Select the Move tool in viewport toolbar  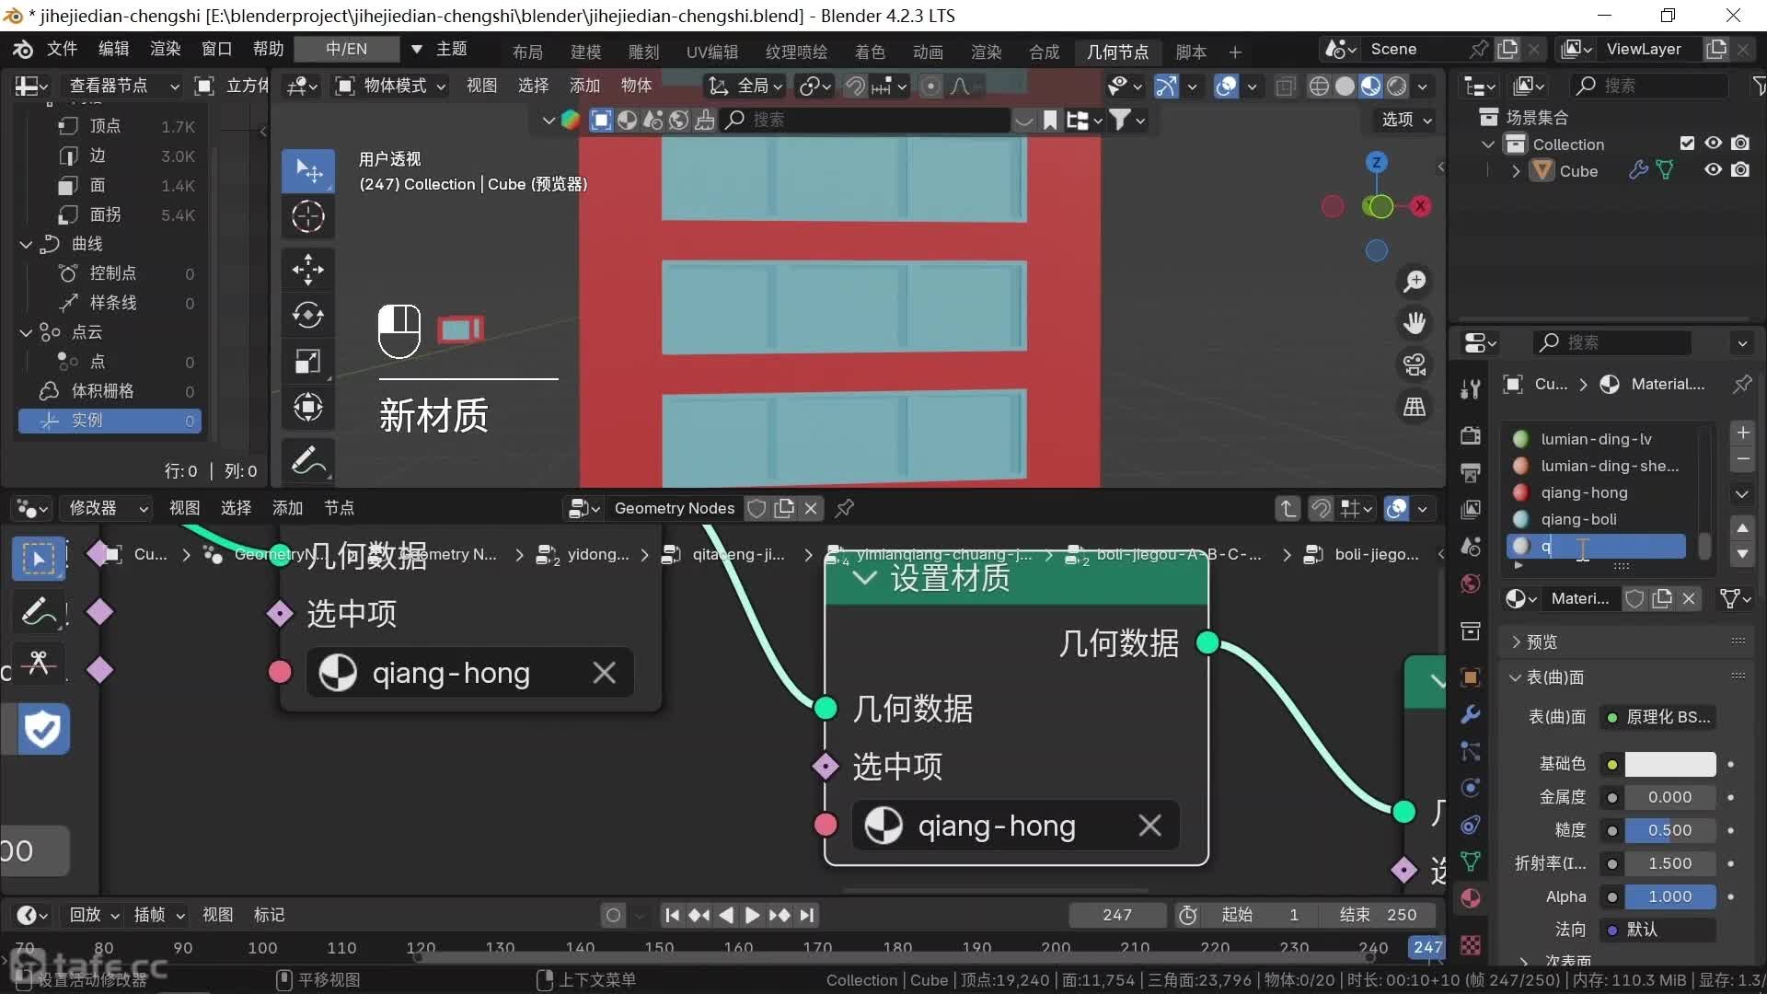coord(307,270)
